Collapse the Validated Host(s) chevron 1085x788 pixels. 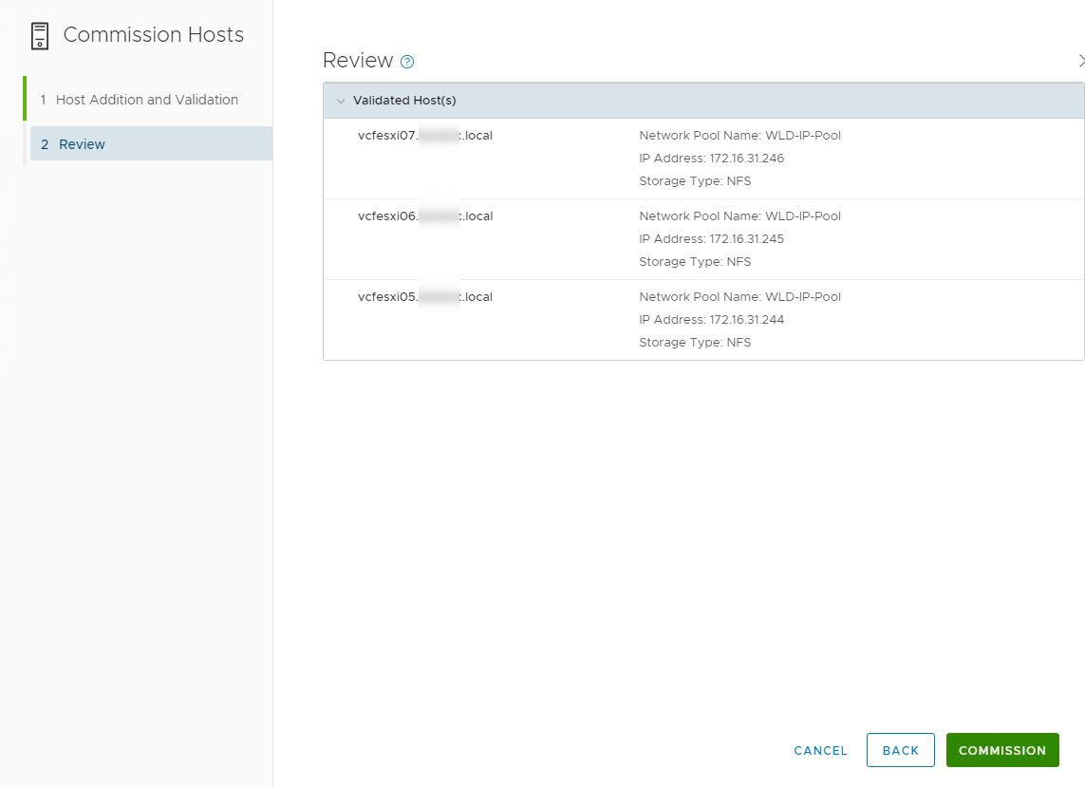click(341, 101)
